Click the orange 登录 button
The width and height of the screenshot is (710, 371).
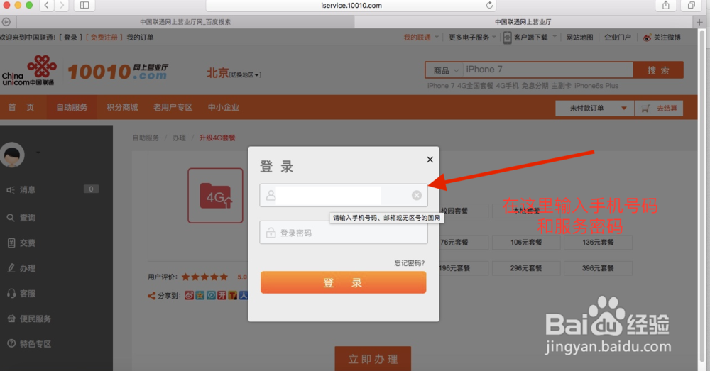343,282
